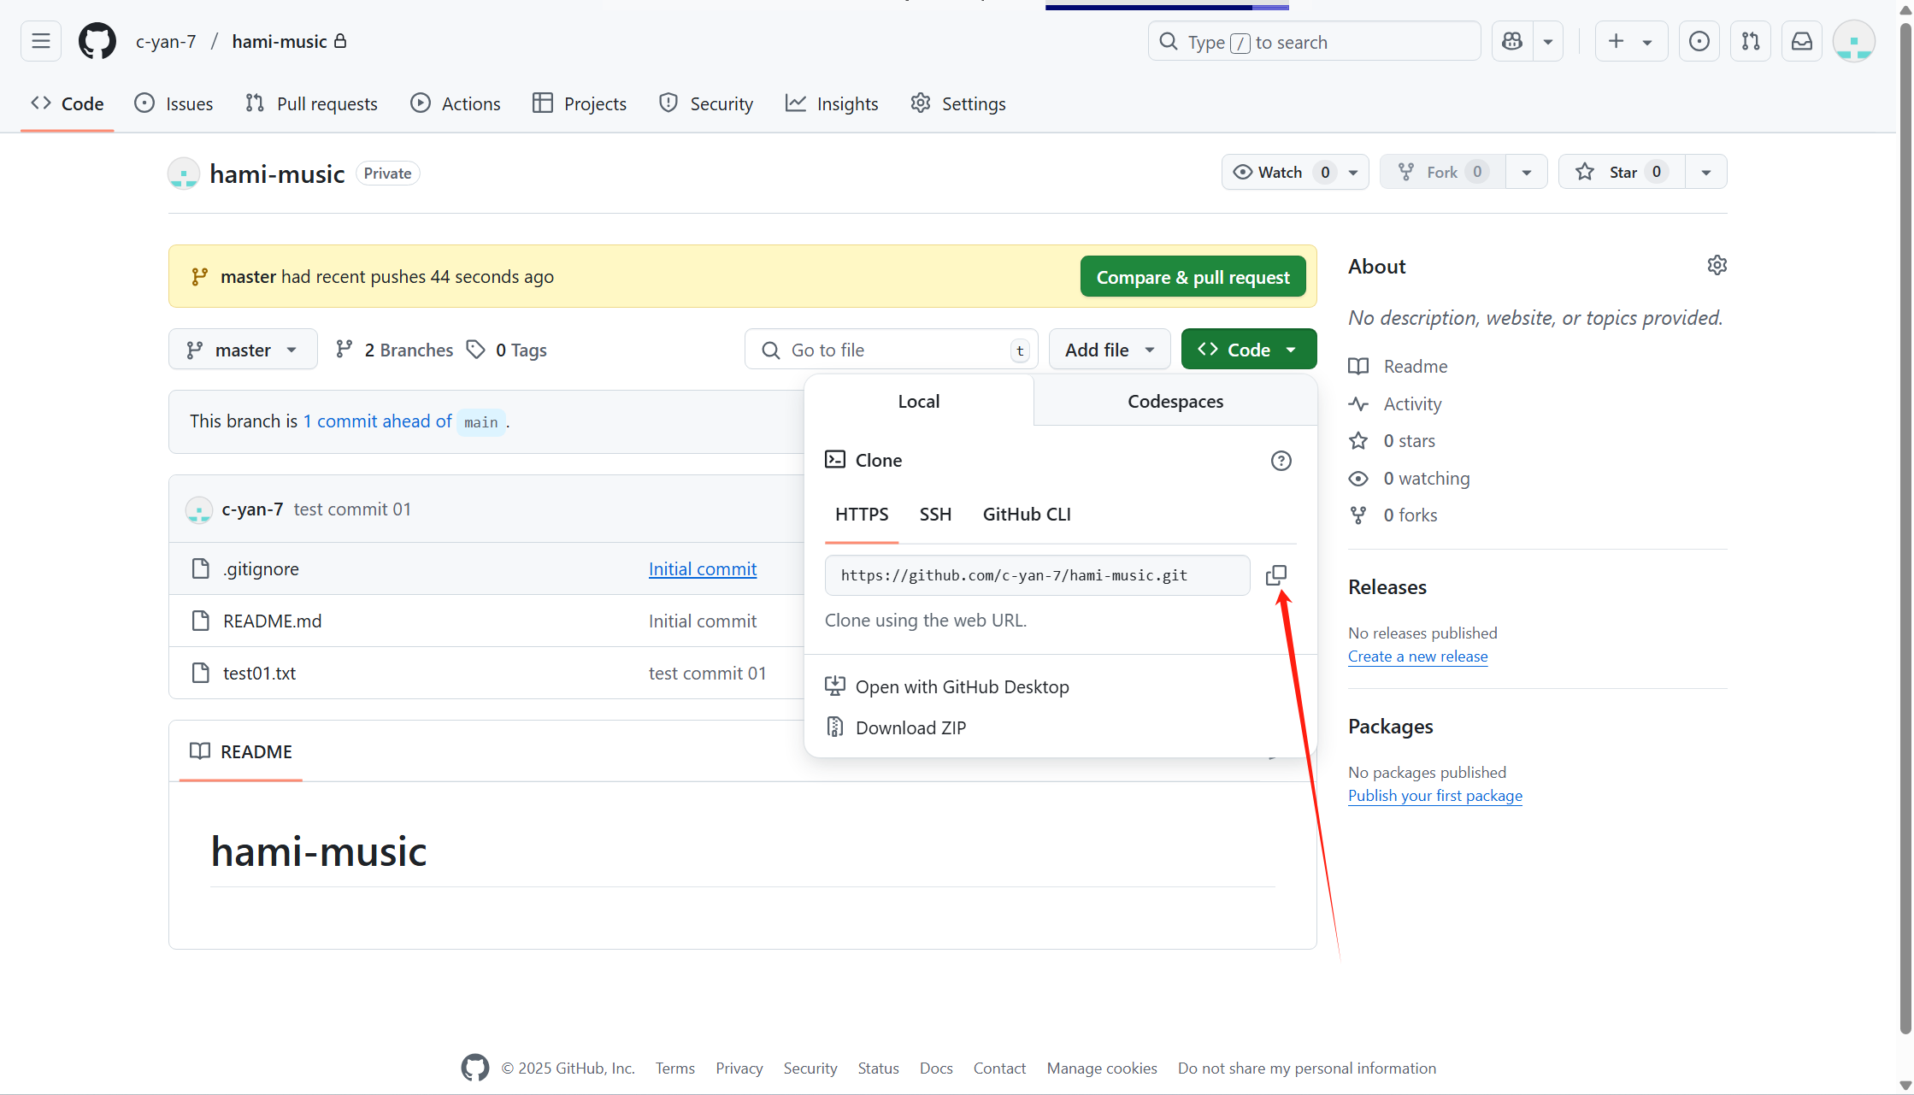
Task: Open the Add file dropdown
Action: coord(1109,349)
